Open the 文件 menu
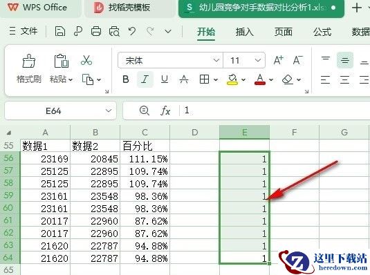The height and width of the screenshot is (275, 370). pyautogui.click(x=24, y=31)
